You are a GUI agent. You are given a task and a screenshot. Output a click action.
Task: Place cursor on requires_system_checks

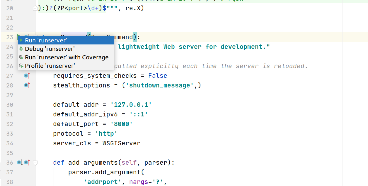pyautogui.click(x=95, y=76)
